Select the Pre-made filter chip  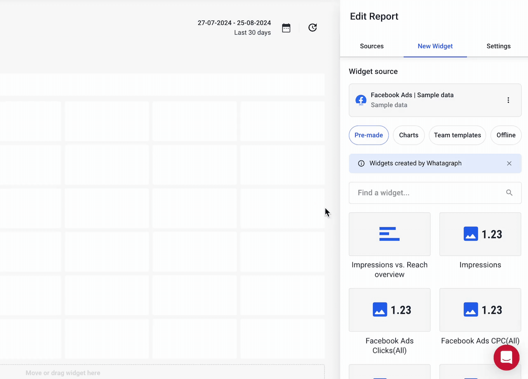click(369, 135)
